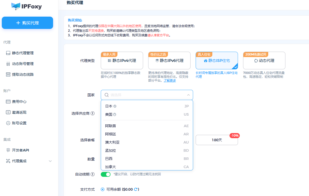Click the 最多人用 tag

pos(109,54)
